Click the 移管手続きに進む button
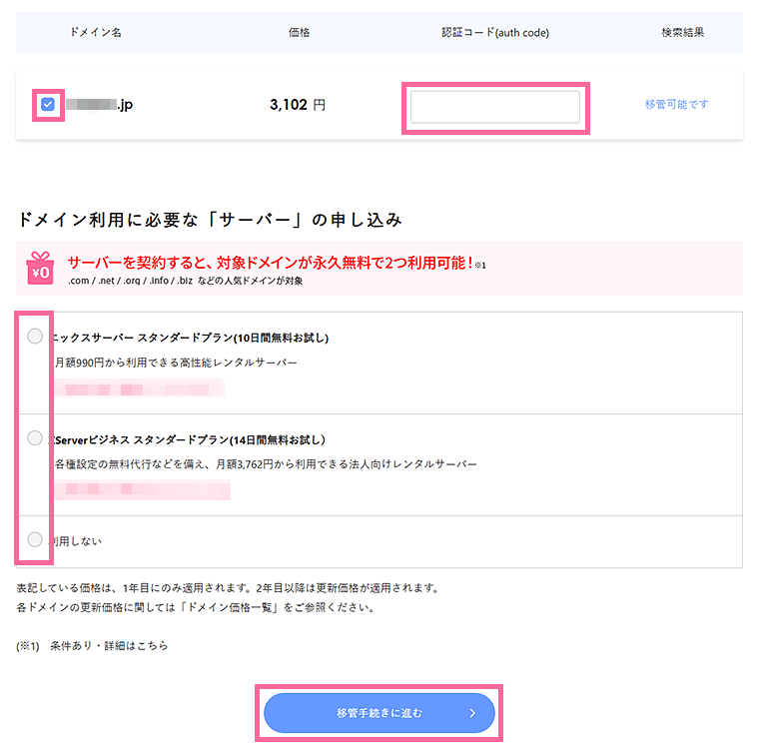Image resolution: width=759 pixels, height=748 pixels. [x=379, y=713]
